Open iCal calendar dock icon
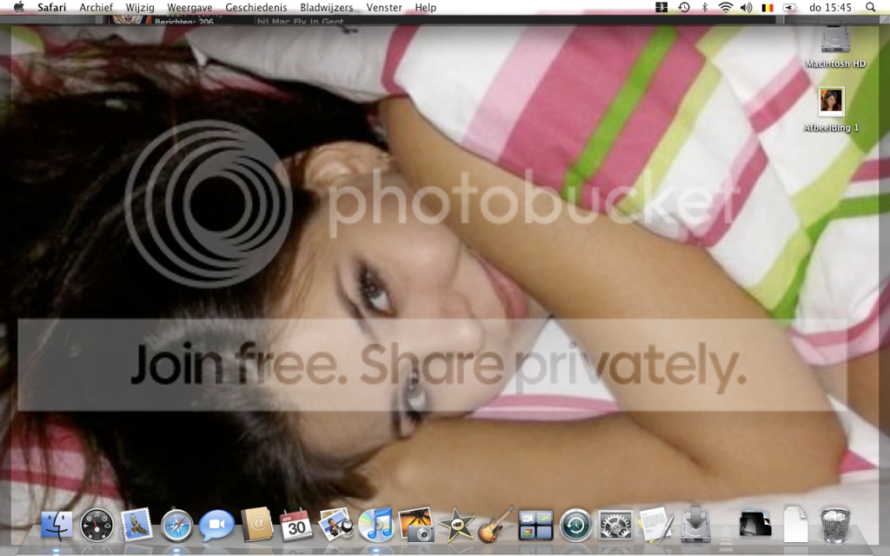The height and width of the screenshot is (556, 890). 296,526
